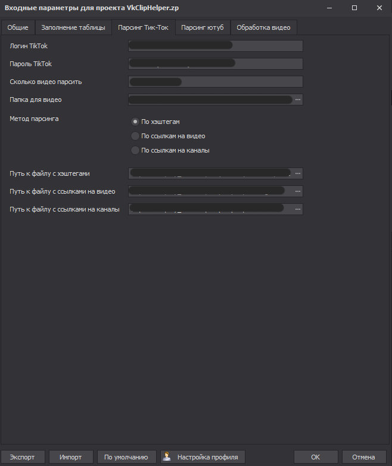Go to the Обработка видео tab
This screenshot has width=392, height=466.
coord(263,28)
